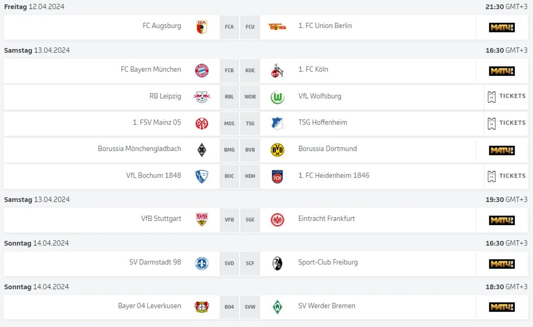
Task: Select the BOC abbreviation box
Action: point(229,176)
